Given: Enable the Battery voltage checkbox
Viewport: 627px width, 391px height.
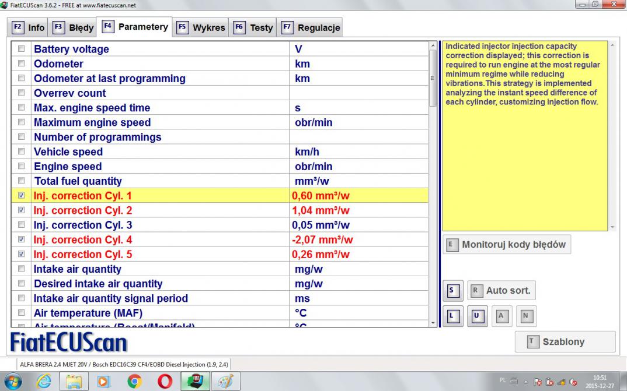Looking at the screenshot, I should click(22, 49).
